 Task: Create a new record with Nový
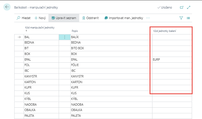point(40,18)
